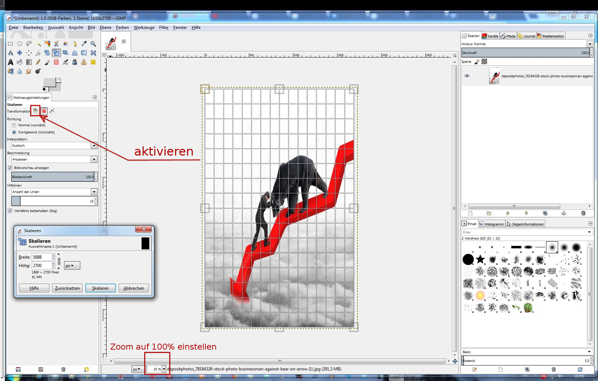Click the anchor layer icon
The image size is (598, 381).
[564, 213]
